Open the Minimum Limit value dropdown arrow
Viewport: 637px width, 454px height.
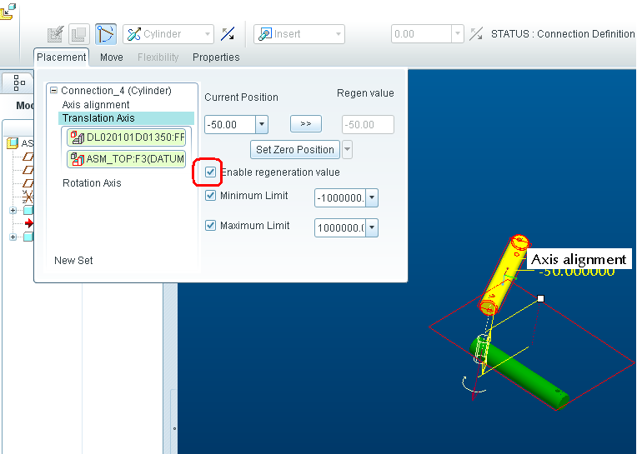coord(372,198)
